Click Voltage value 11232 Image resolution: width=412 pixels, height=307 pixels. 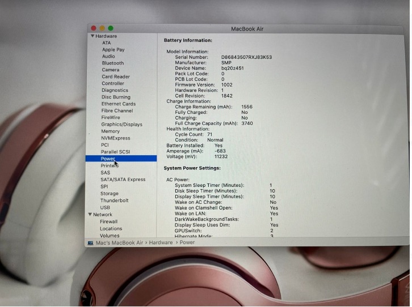(221, 156)
